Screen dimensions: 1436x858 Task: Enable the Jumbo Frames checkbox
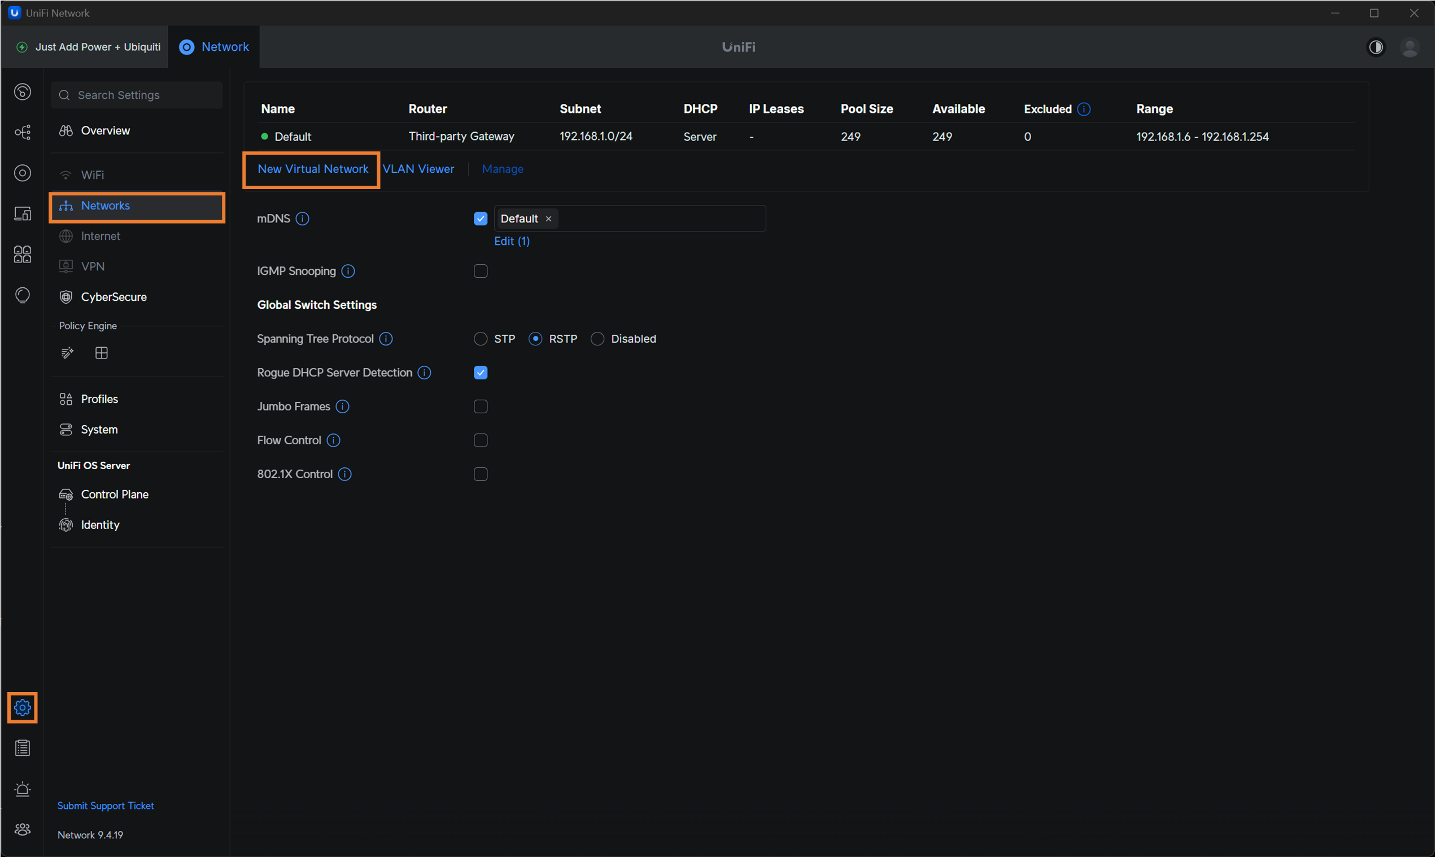coord(480,406)
